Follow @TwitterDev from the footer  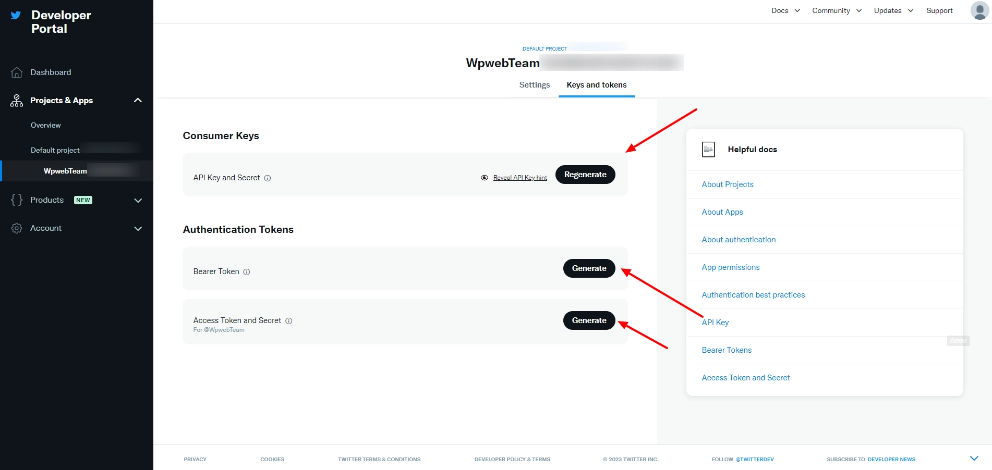point(755,459)
